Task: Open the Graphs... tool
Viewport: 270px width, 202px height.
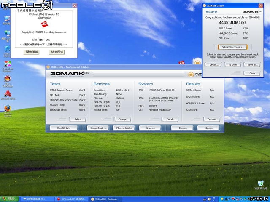Action: [150, 128]
